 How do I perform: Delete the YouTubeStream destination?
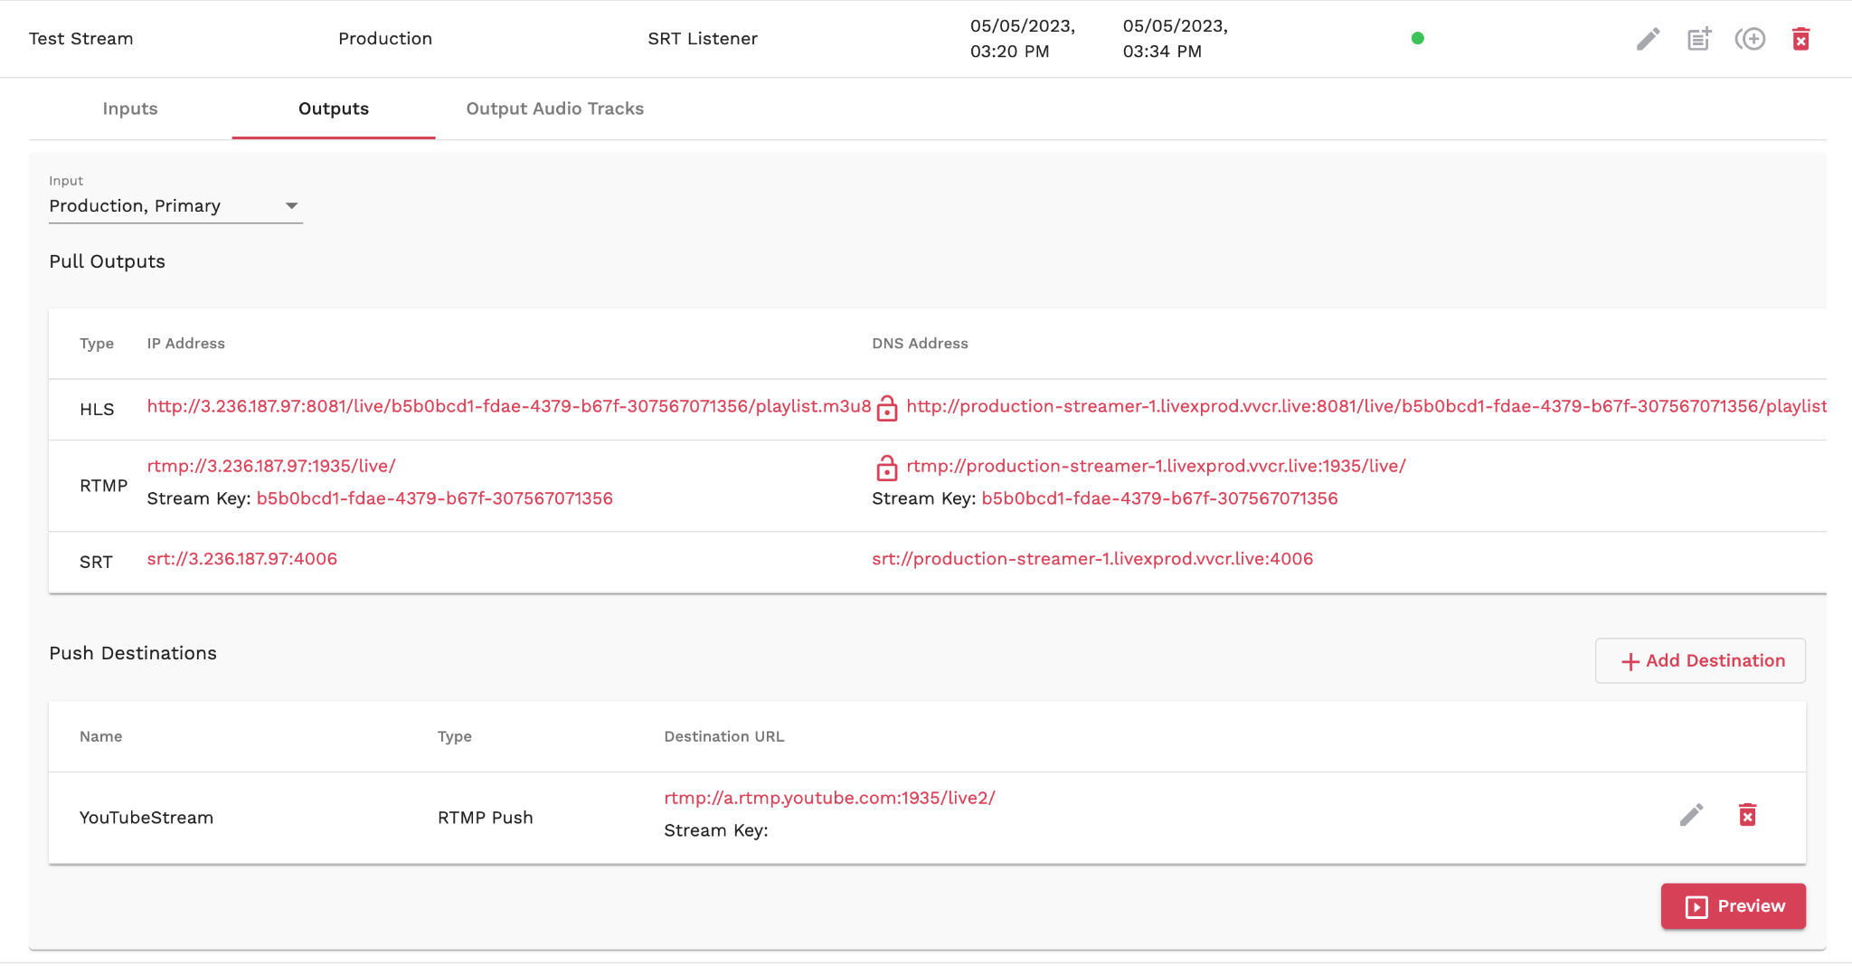[1747, 815]
